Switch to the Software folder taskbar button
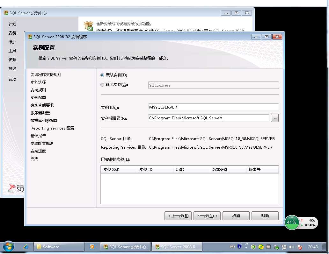 (x=59, y=247)
